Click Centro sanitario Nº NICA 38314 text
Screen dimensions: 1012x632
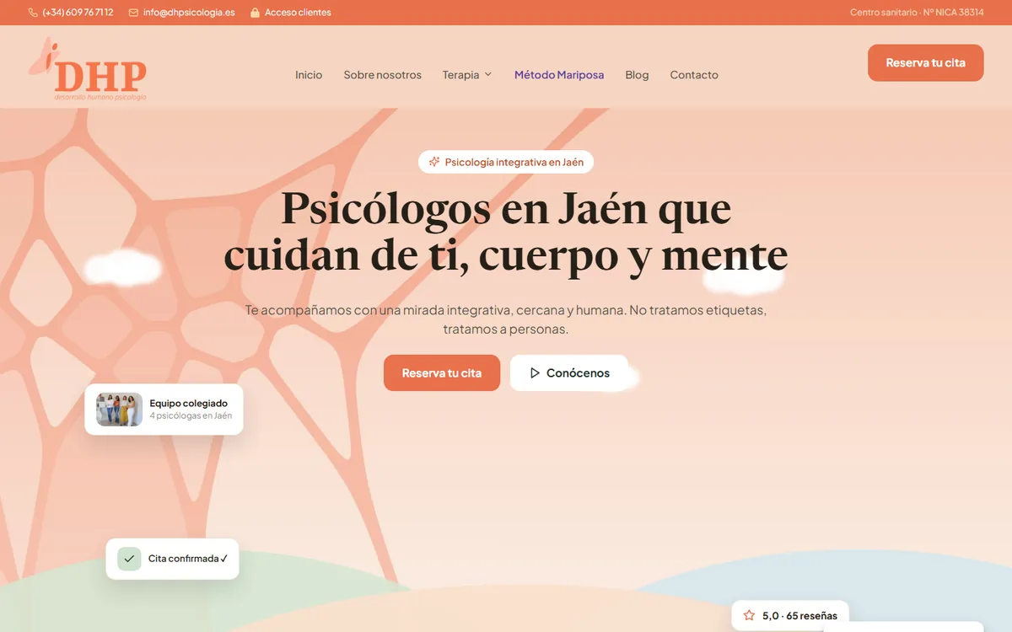[917, 13]
